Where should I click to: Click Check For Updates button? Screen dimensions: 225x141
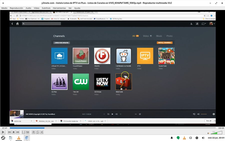tap(61, 43)
